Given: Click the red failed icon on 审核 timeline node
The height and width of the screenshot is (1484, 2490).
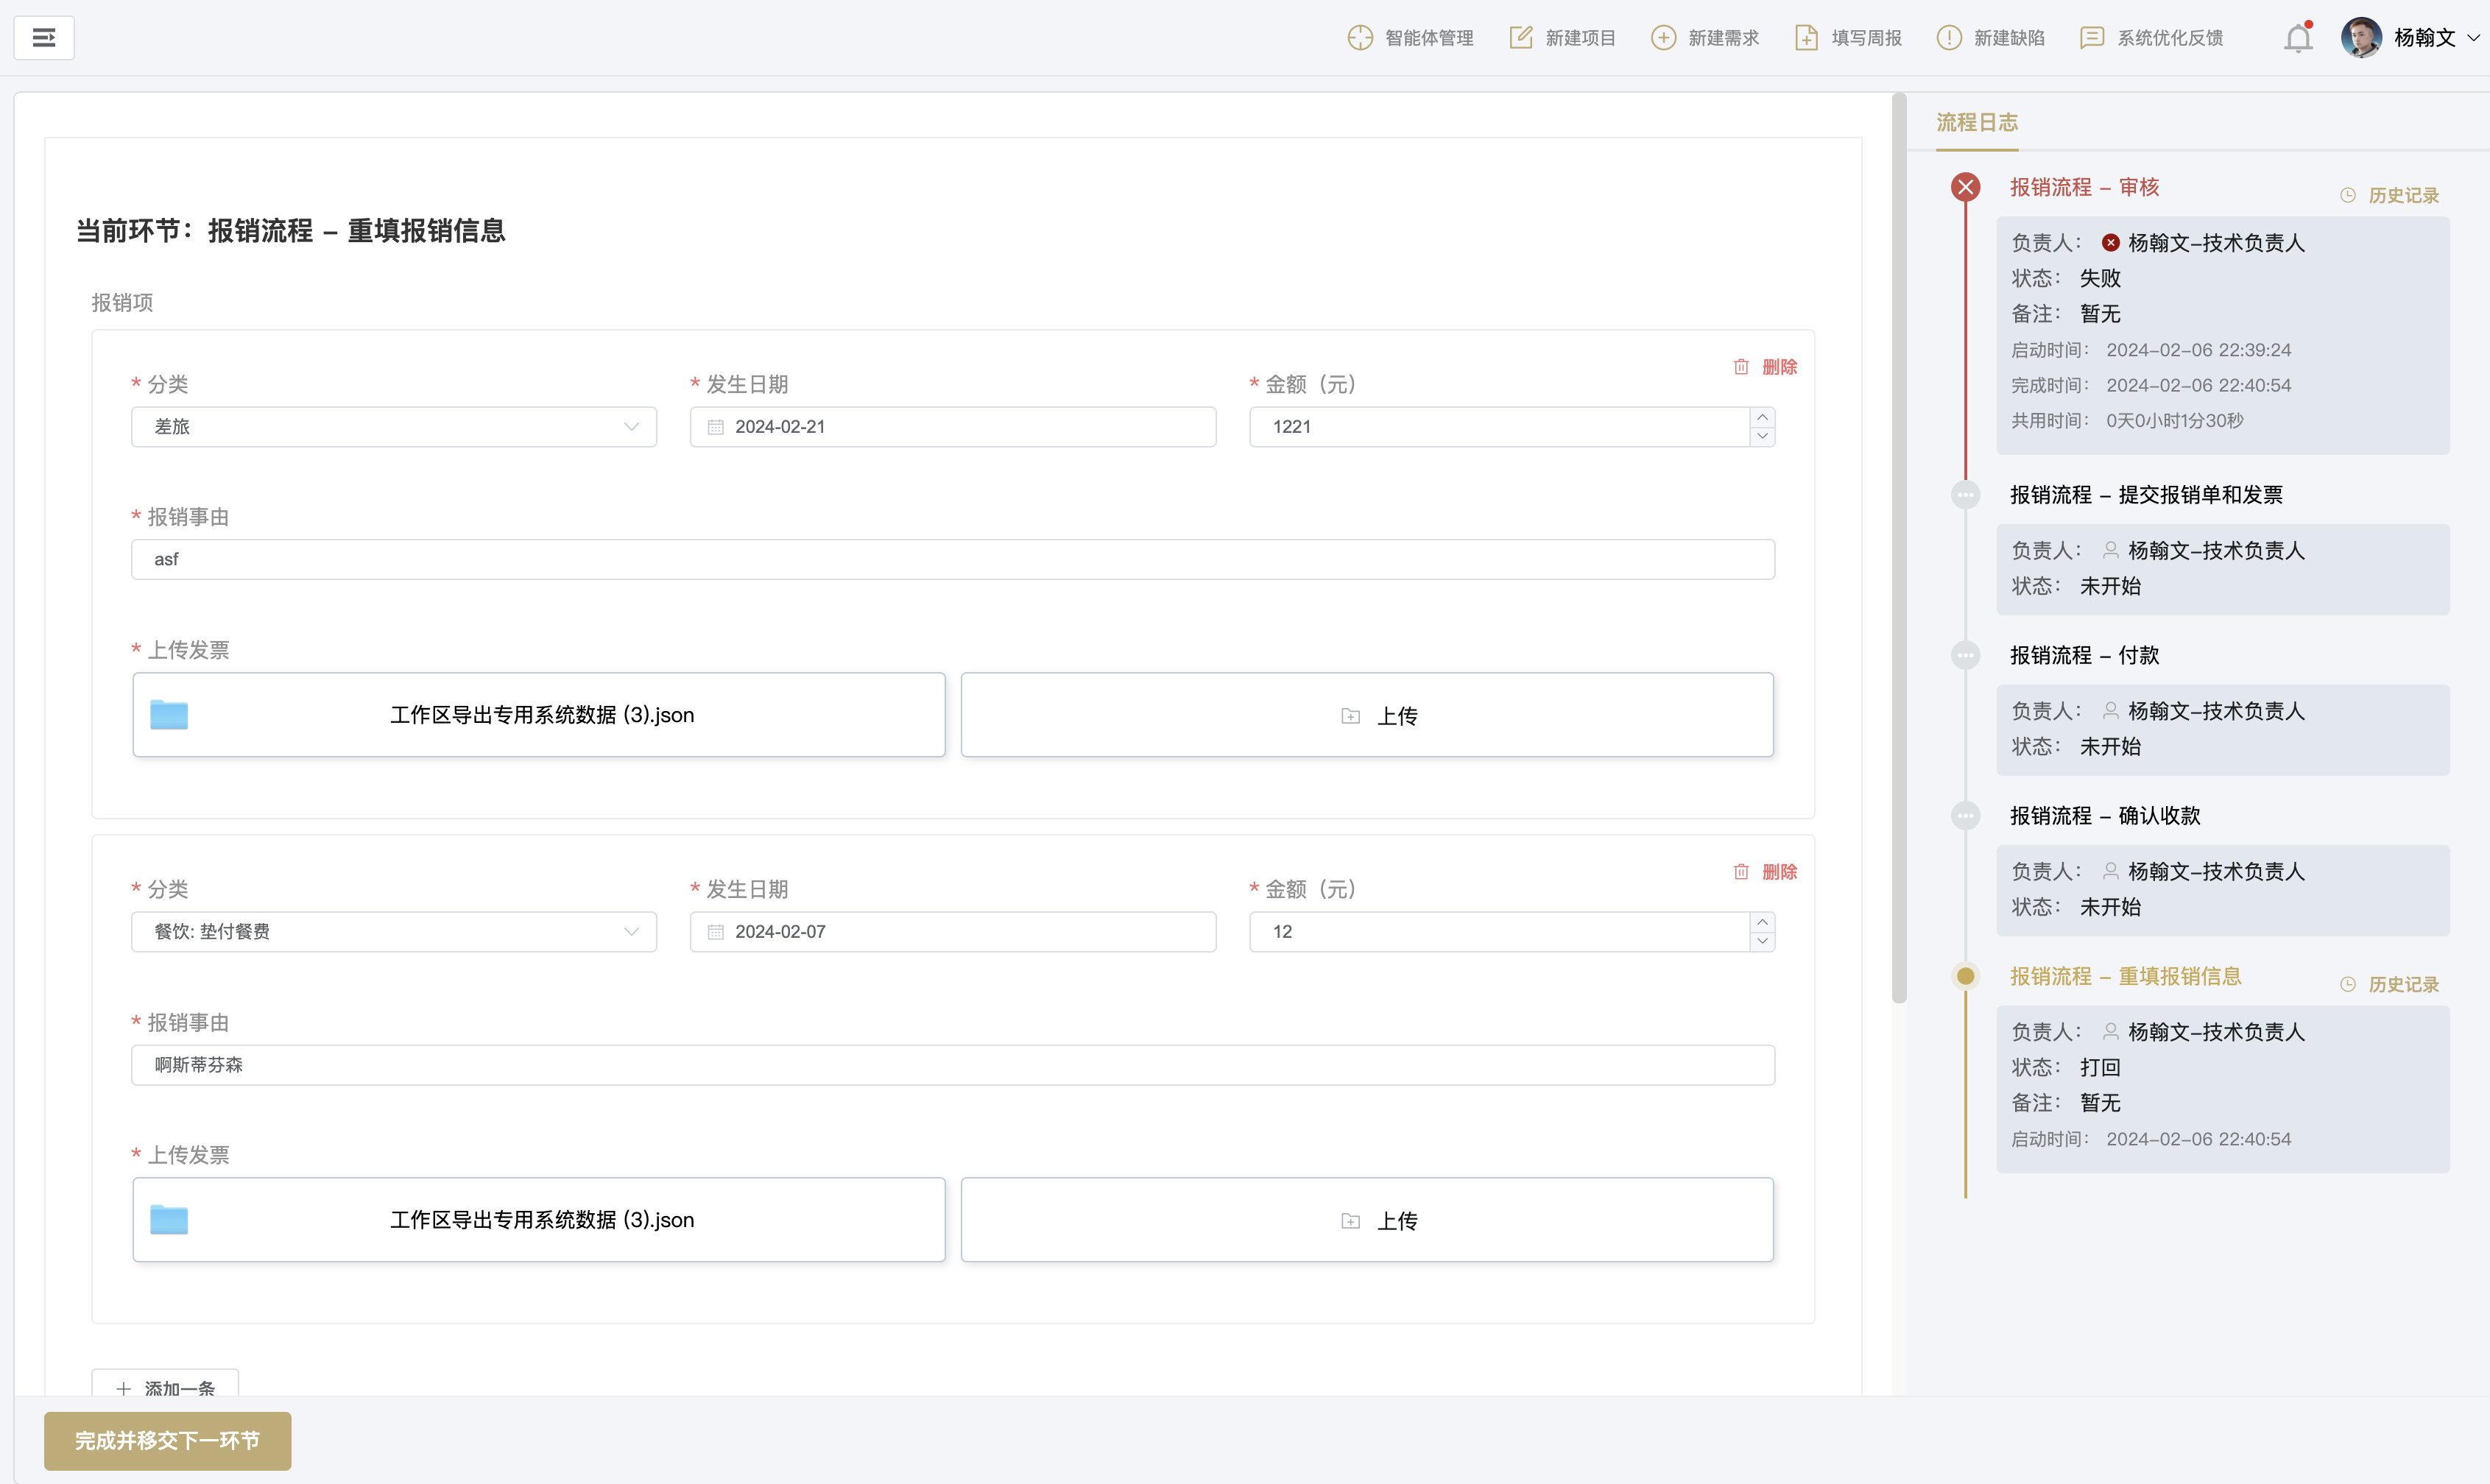Looking at the screenshot, I should click(x=1965, y=187).
